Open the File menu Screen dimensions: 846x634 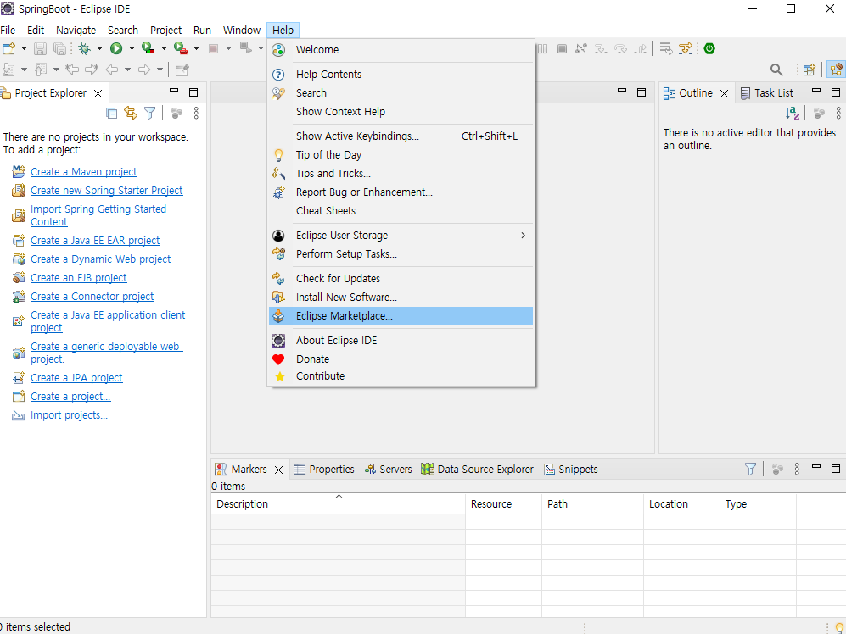click(8, 31)
